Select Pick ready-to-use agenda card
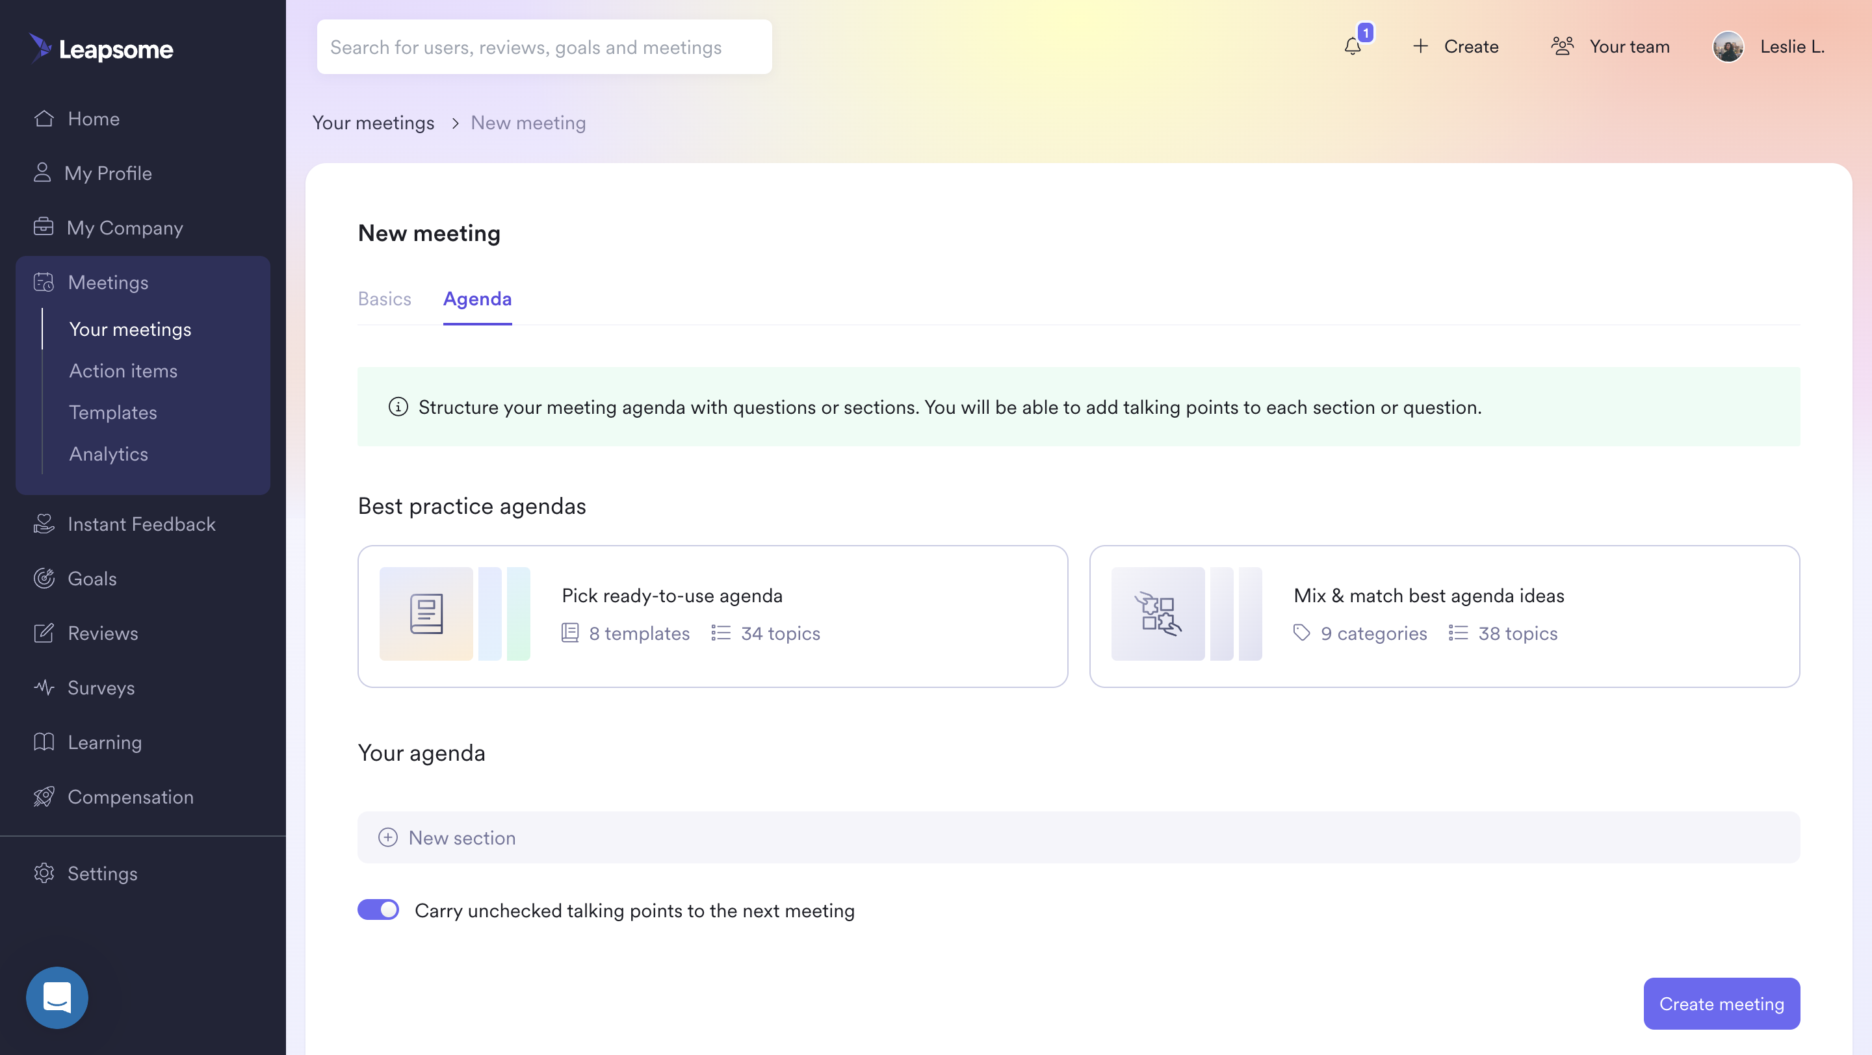The width and height of the screenshot is (1872, 1055). point(713,616)
